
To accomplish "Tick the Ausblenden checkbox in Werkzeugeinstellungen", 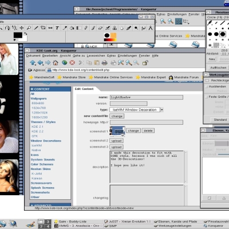I will 206,86.
